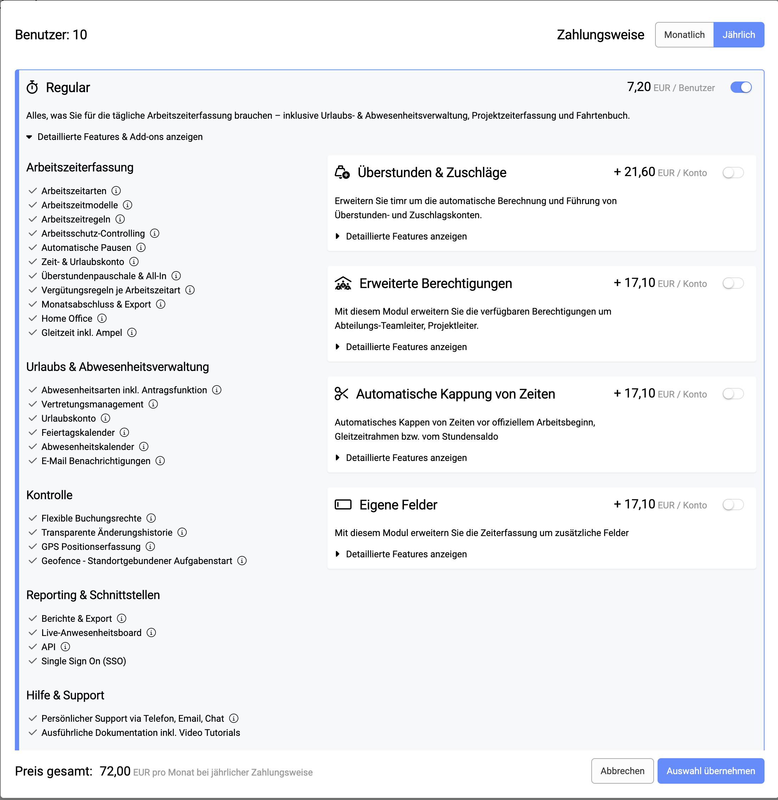Image resolution: width=778 pixels, height=800 pixels.
Task: Click info icon for Live-Anwesenheitsboard
Action: pos(151,632)
